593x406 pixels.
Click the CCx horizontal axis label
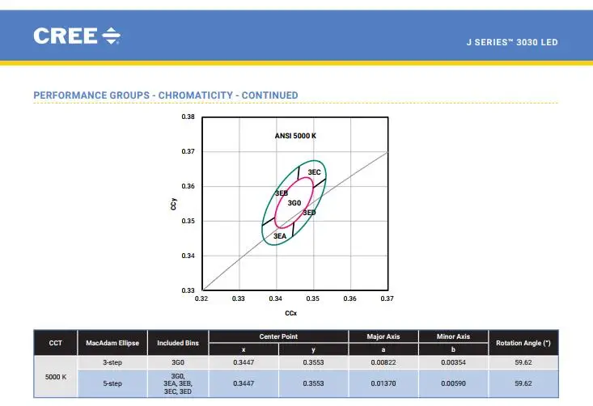coord(290,313)
